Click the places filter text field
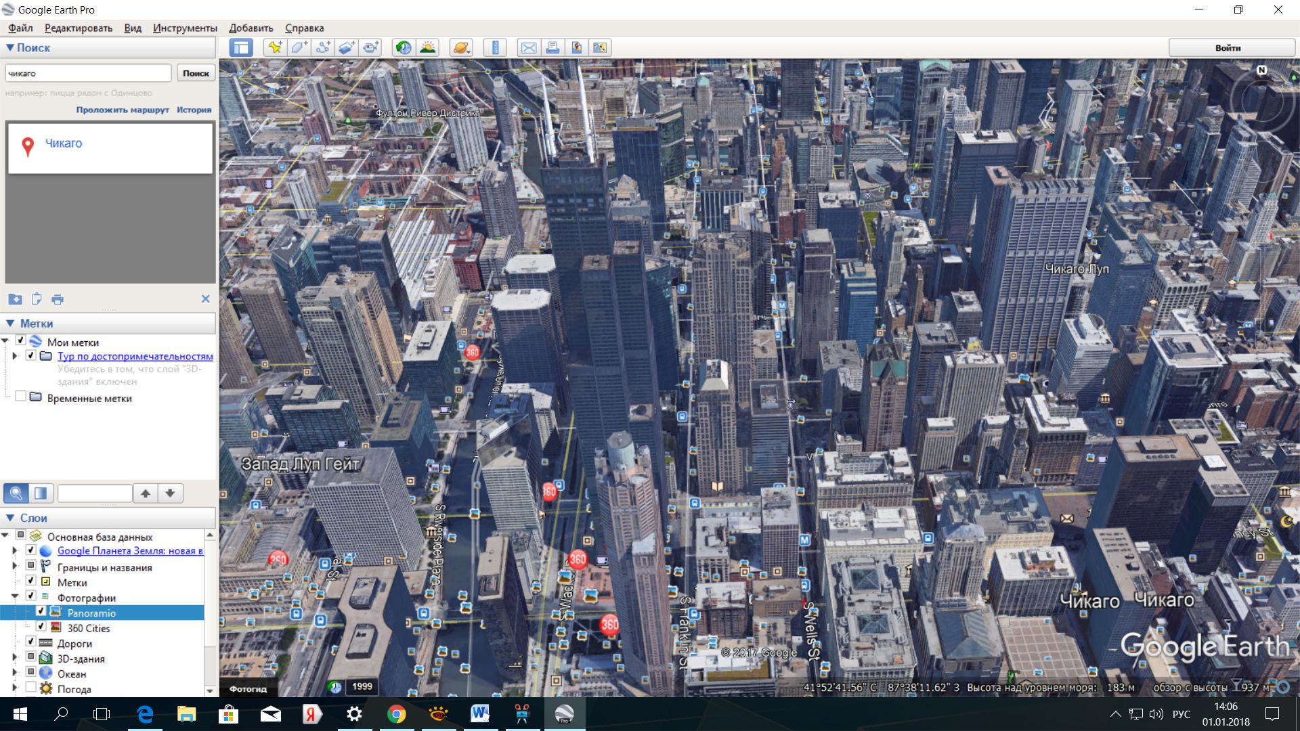 (x=95, y=493)
